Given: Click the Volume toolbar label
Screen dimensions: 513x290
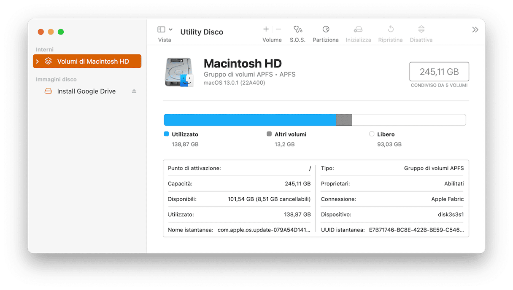Looking at the screenshot, I should coord(272,40).
